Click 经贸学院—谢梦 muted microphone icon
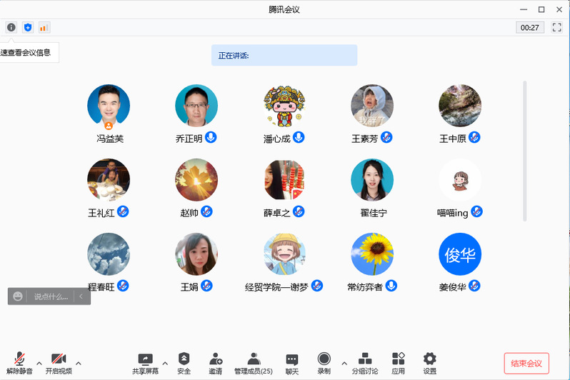570x380 pixels. (x=317, y=286)
